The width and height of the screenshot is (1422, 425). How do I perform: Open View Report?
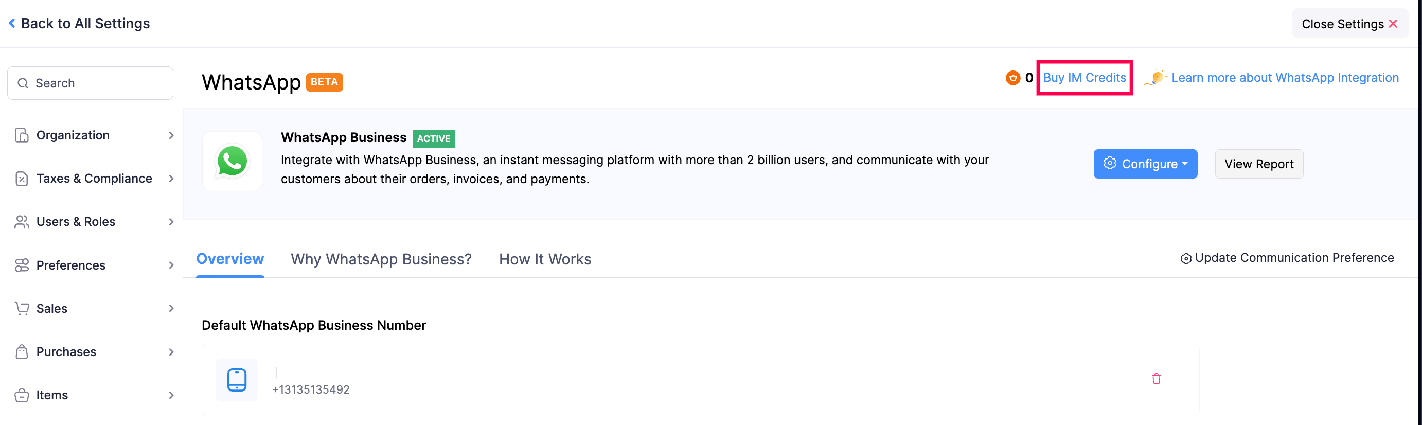[1259, 164]
